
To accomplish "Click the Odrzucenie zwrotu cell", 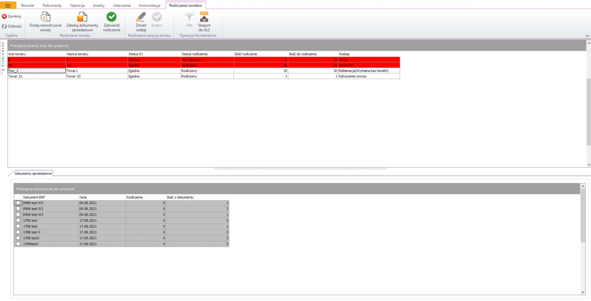I will tap(369, 76).
